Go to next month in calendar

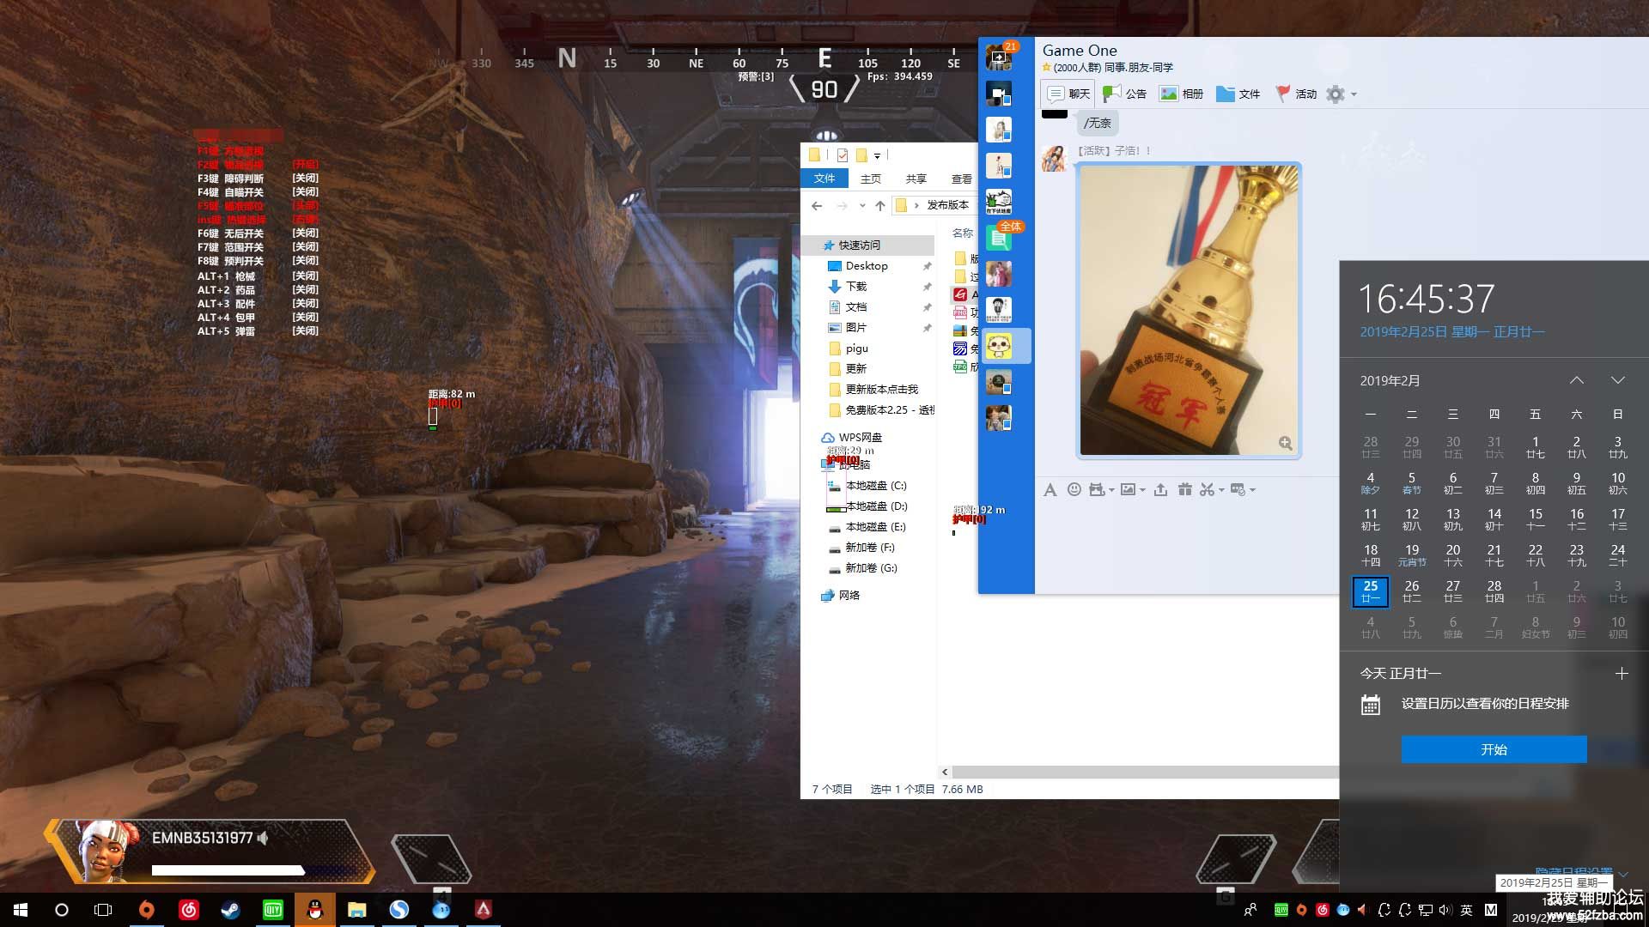pyautogui.click(x=1618, y=380)
